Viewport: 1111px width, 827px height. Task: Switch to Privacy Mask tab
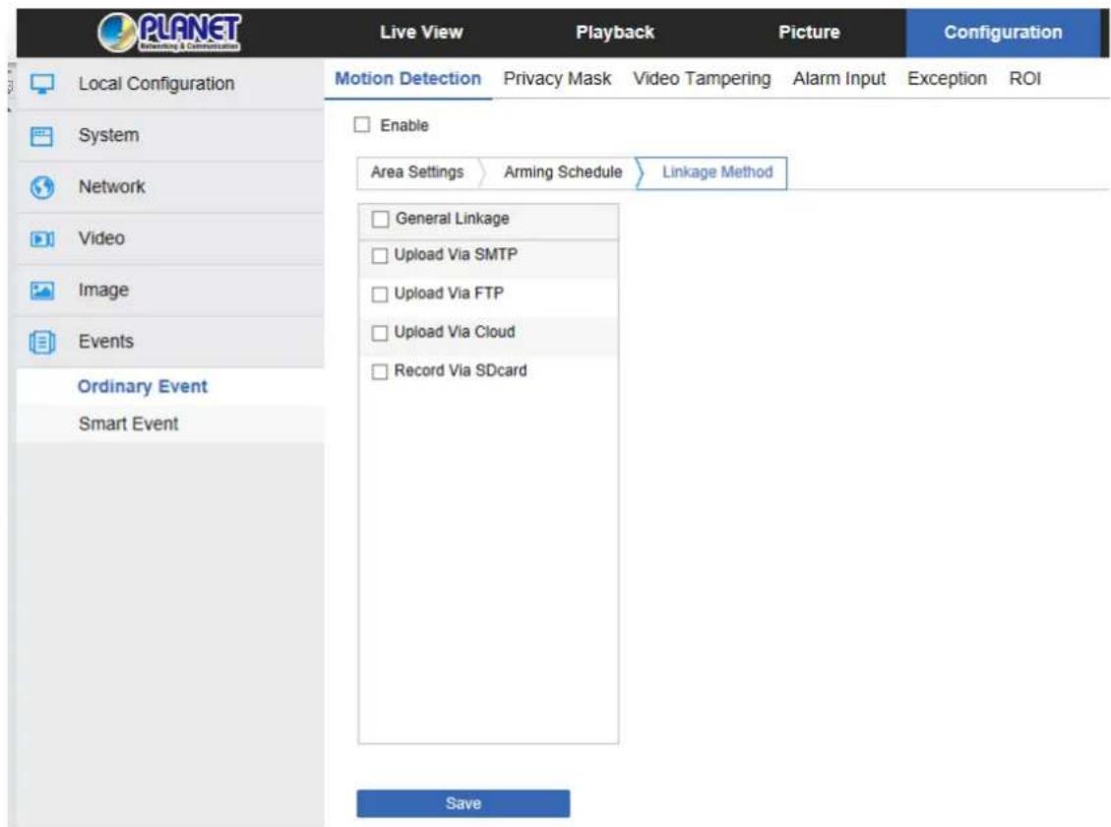point(557,79)
